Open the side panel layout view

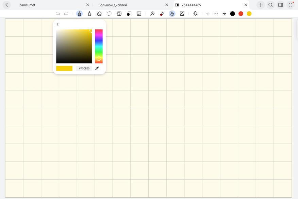tap(280, 5)
